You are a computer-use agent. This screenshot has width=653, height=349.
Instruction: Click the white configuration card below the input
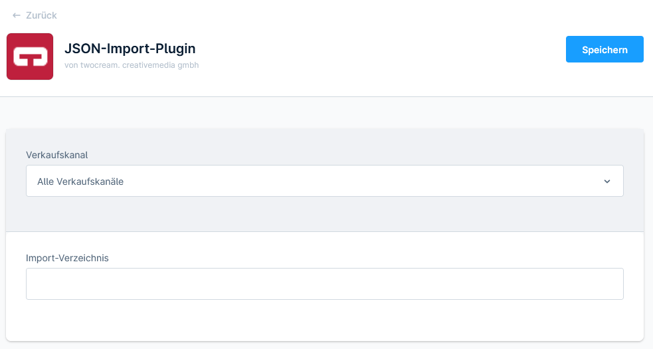[324, 320]
